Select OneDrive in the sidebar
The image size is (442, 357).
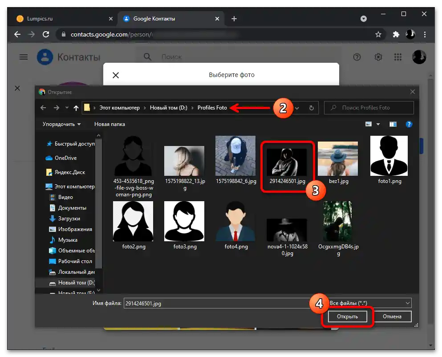[61, 158]
